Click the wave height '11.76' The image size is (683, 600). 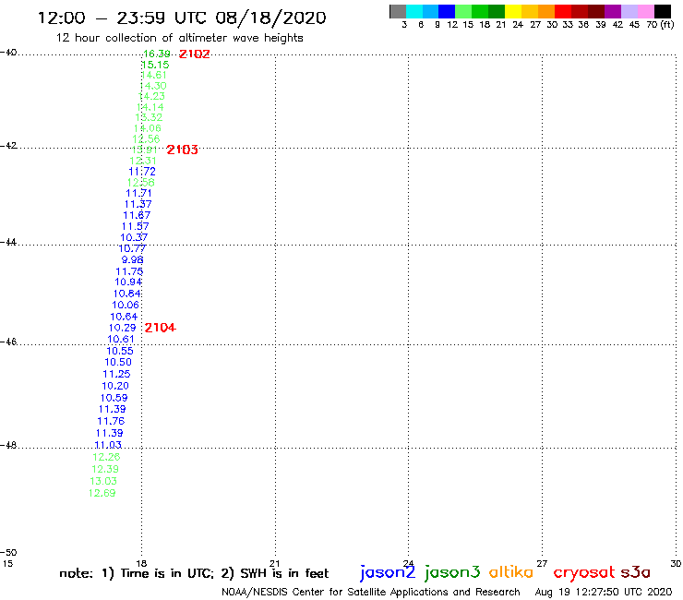point(111,421)
